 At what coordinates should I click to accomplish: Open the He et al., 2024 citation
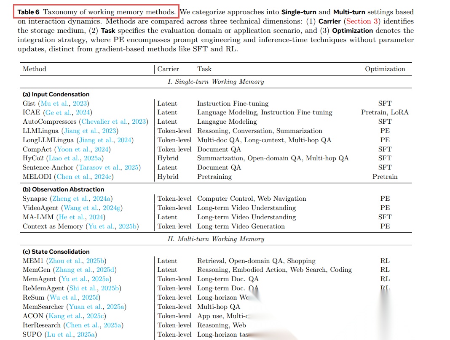[x=81, y=217]
